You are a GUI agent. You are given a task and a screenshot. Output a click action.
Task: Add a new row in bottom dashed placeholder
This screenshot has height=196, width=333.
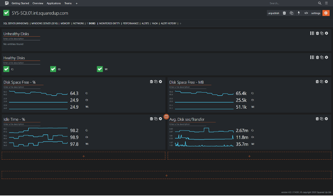[166, 175]
